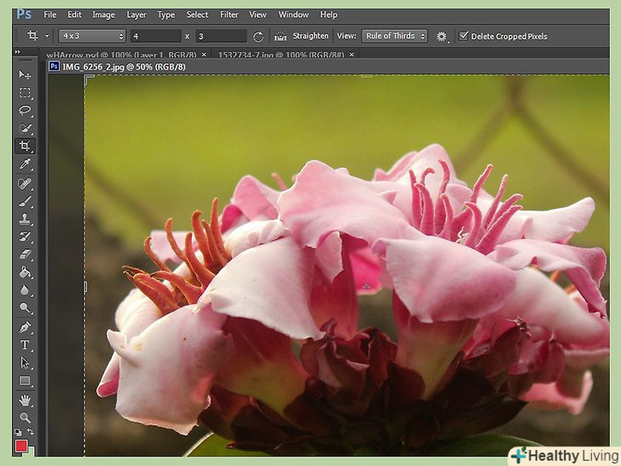Select the Horizontal Type tool
The image size is (621, 466).
pos(25,345)
